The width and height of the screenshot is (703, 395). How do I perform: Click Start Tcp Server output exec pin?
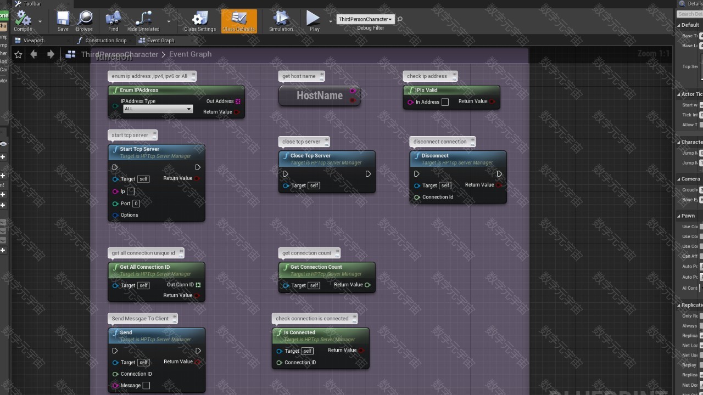click(198, 167)
